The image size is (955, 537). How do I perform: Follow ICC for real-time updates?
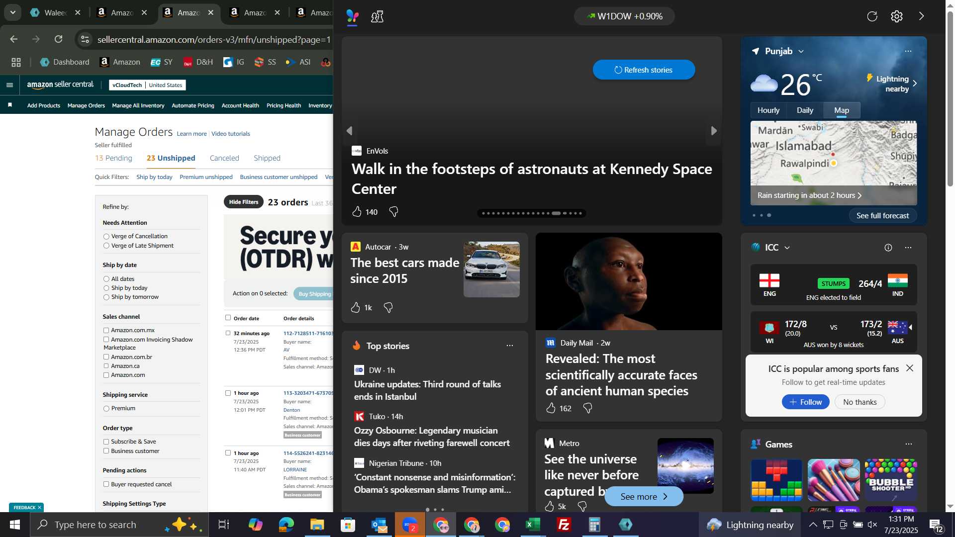(805, 402)
